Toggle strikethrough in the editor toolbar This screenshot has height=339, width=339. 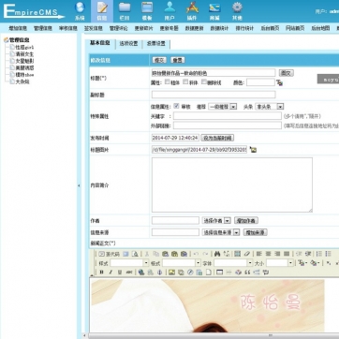coord(129,273)
